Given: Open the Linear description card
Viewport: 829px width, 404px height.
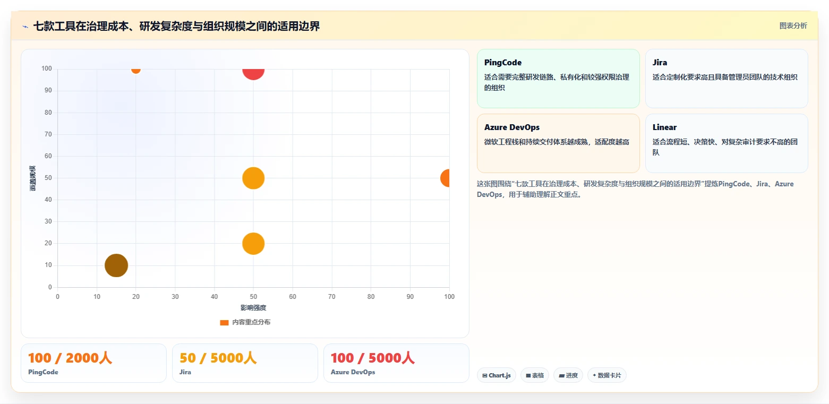Looking at the screenshot, I should tap(727, 143).
